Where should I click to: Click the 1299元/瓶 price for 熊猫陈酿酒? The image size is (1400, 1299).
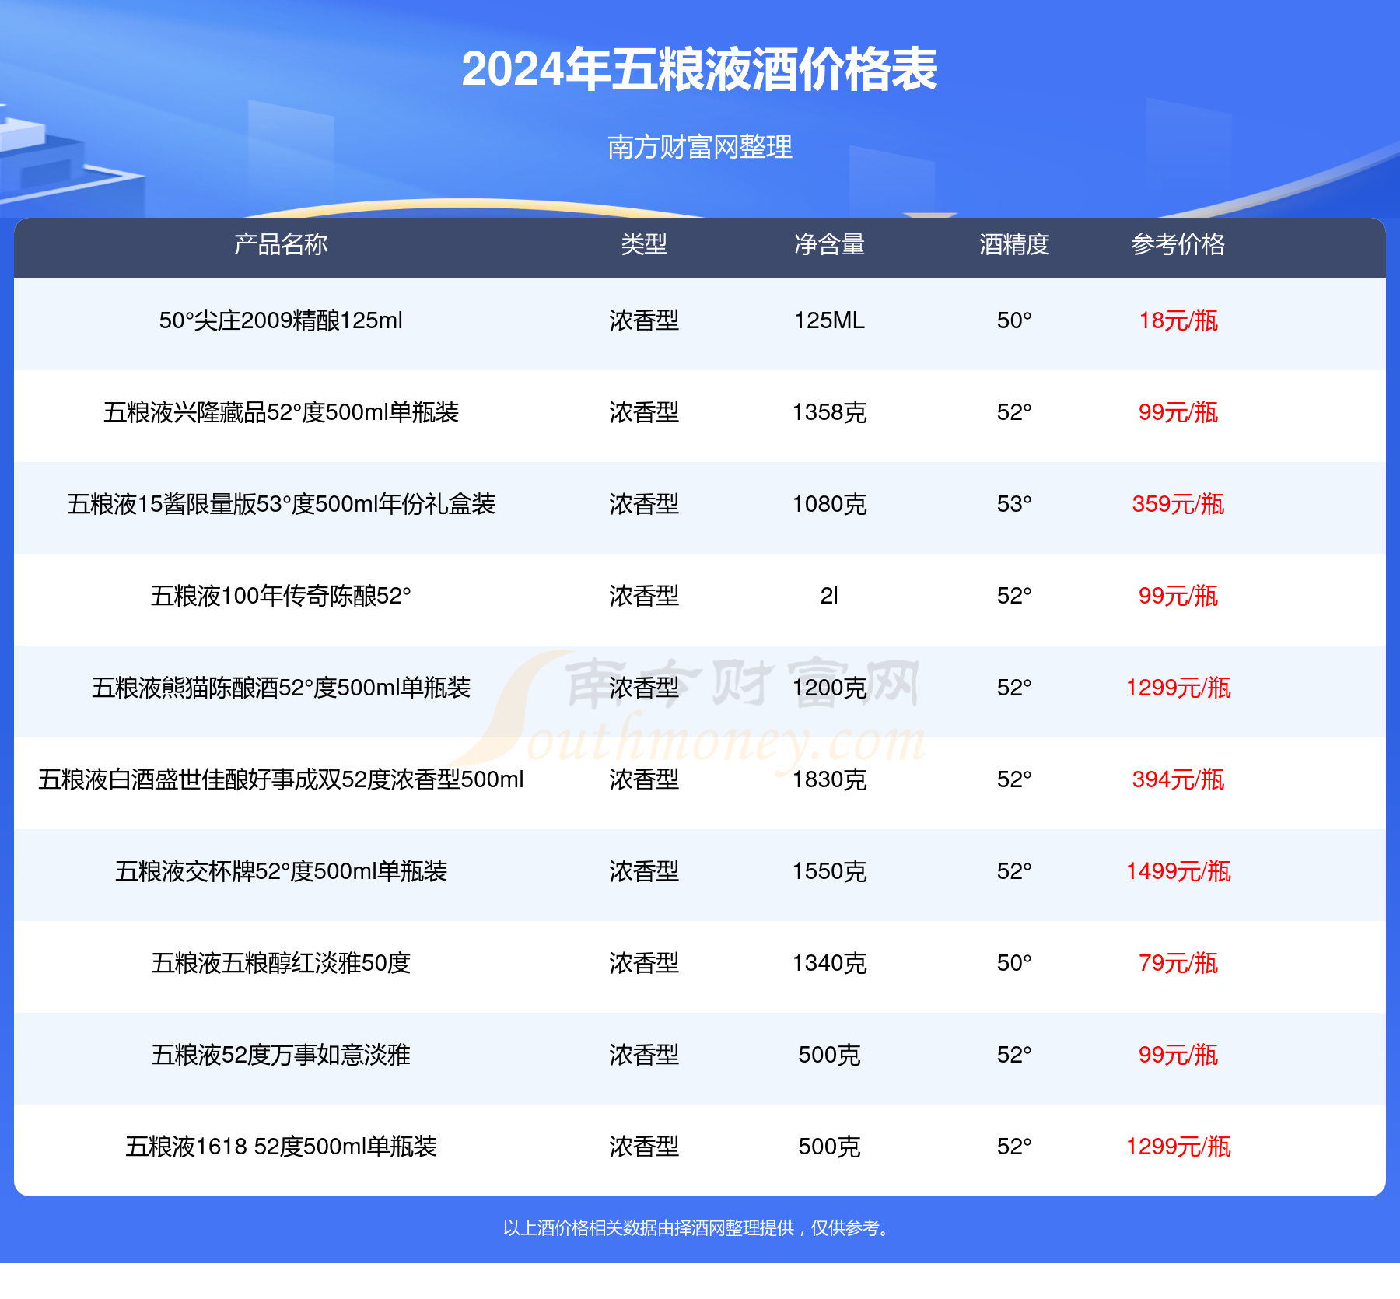(1178, 688)
